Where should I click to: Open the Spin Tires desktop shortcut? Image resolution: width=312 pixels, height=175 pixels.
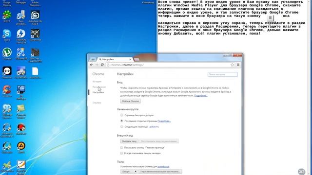coord(35,55)
